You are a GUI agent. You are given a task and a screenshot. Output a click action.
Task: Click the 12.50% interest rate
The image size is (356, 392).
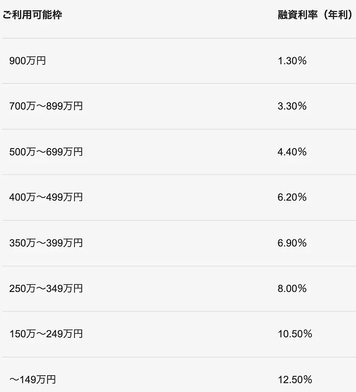click(295, 380)
